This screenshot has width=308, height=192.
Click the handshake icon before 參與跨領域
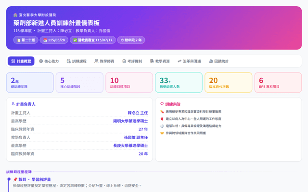(x=162, y=133)
